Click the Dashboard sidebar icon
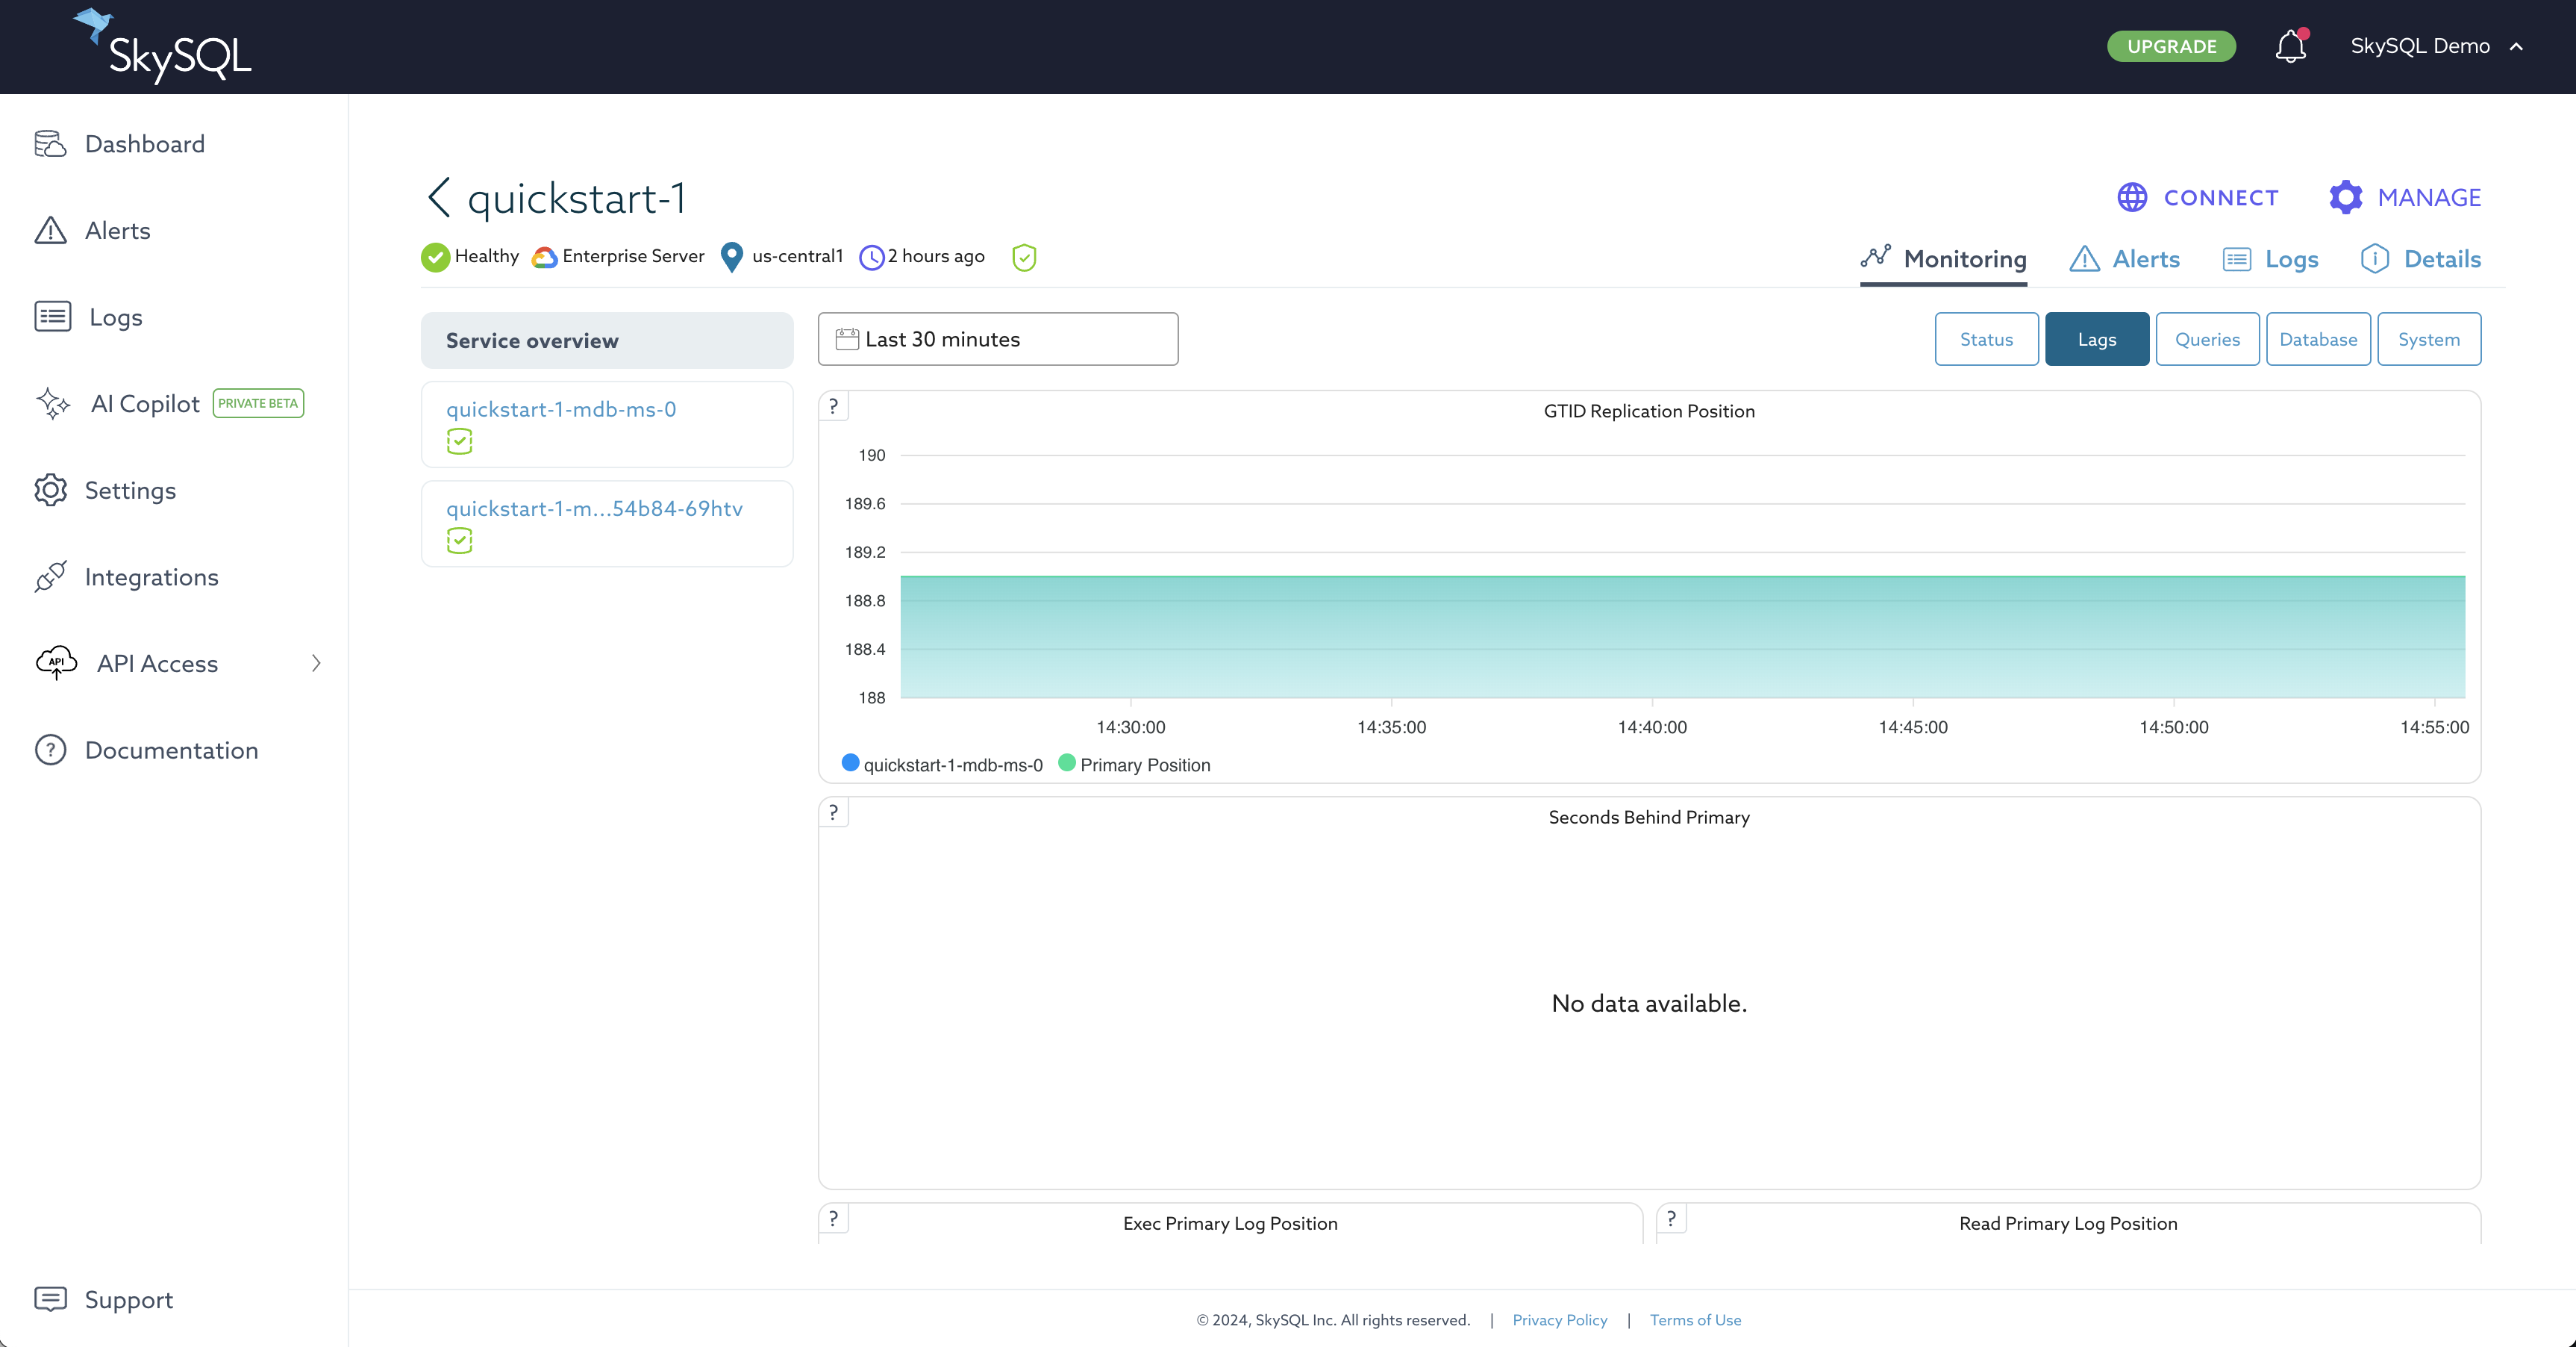Viewport: 2576px width, 1347px height. point(50,144)
